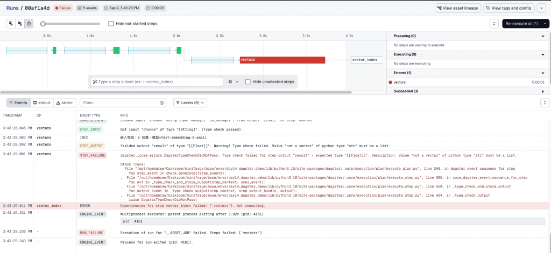Click the 0:00:03 duration tag
Screen dimensions: 551x253
click(154, 8)
